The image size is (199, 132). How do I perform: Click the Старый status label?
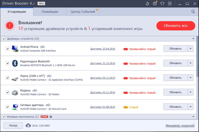[134, 107]
